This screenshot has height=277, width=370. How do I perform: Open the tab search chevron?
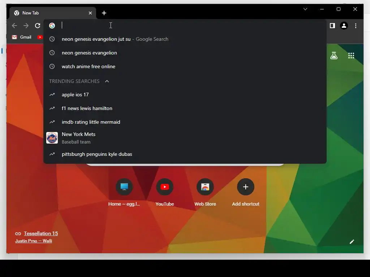(305, 9)
